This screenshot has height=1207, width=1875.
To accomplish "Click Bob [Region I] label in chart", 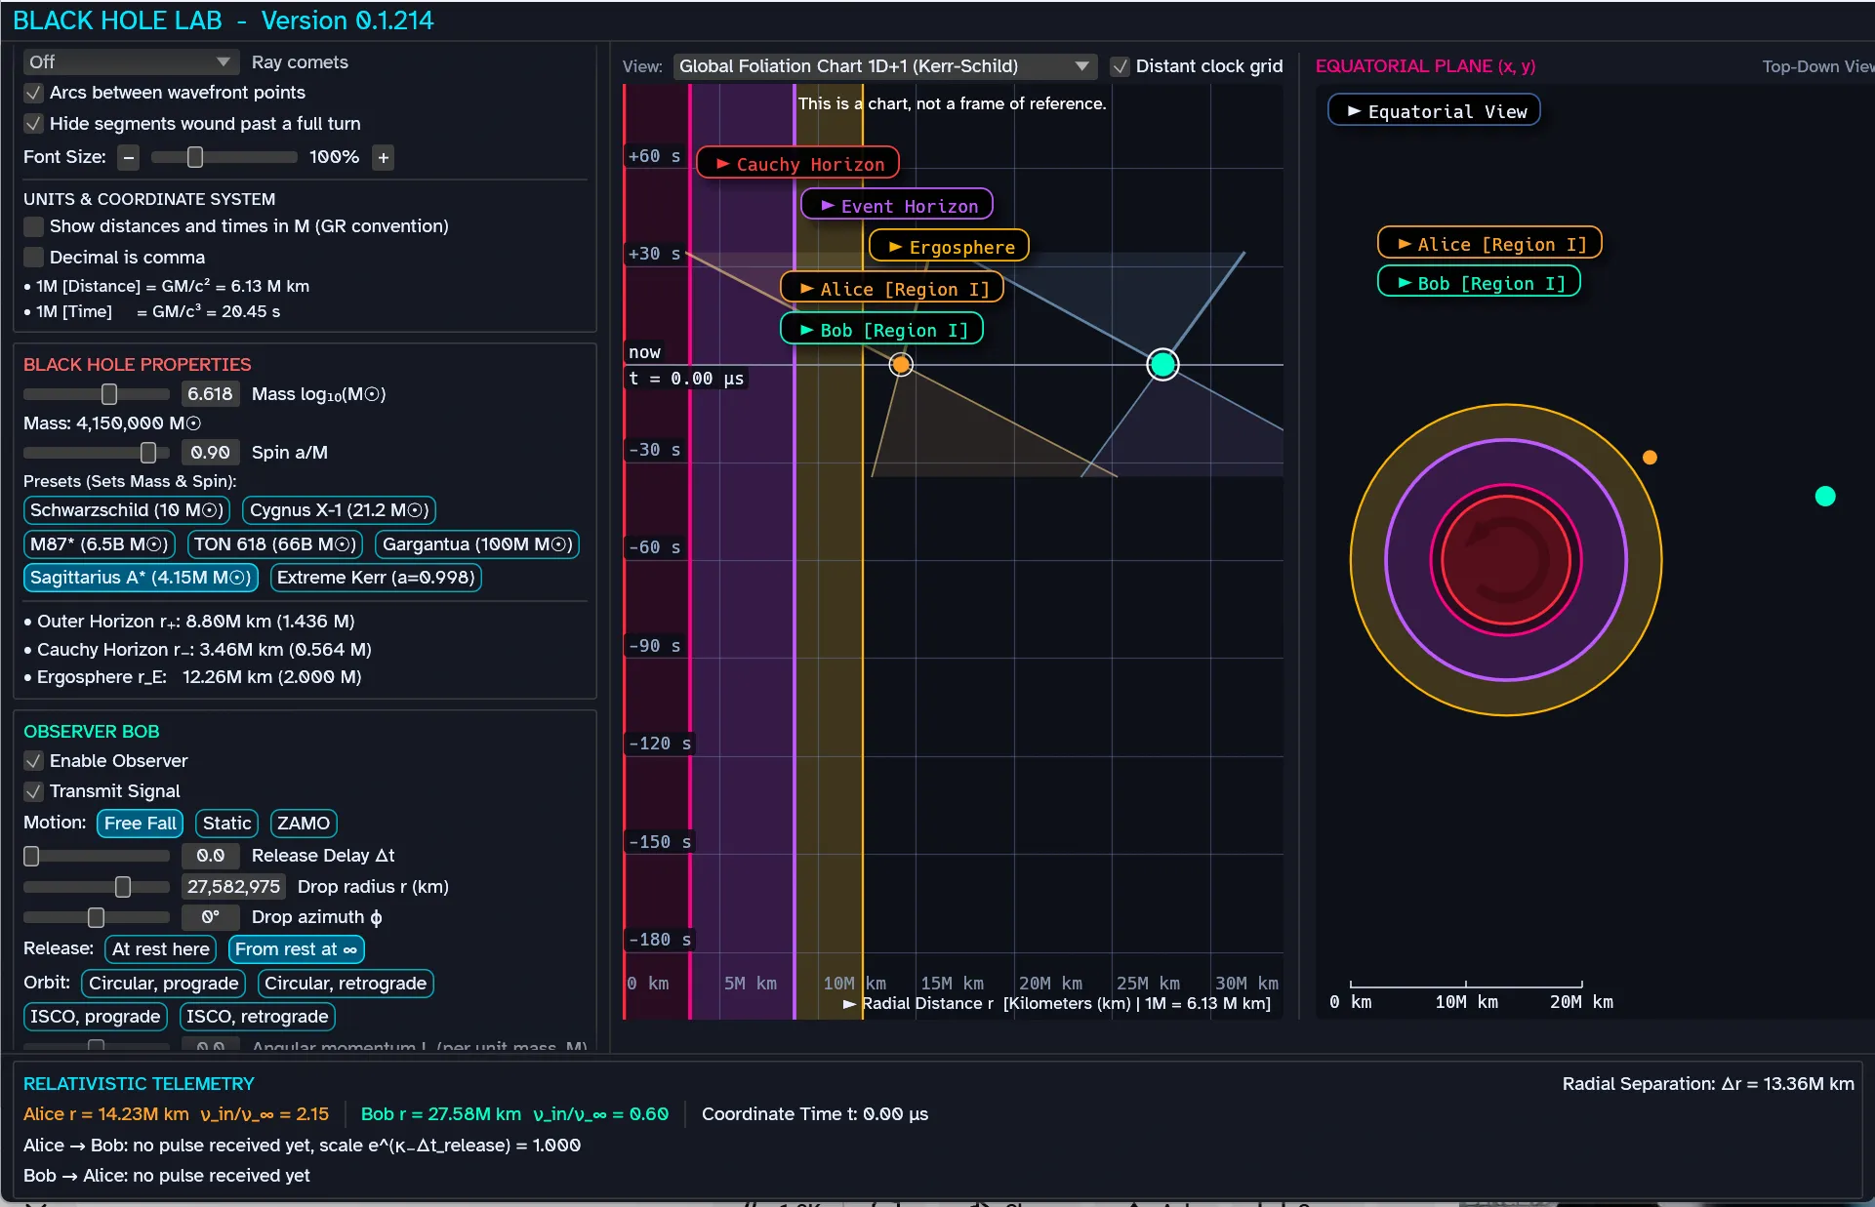I will click(882, 330).
